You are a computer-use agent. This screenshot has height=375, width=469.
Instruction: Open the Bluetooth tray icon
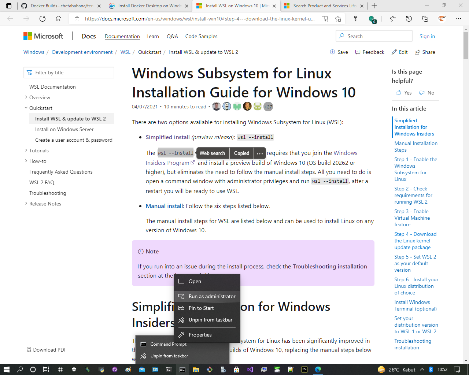[431, 370]
